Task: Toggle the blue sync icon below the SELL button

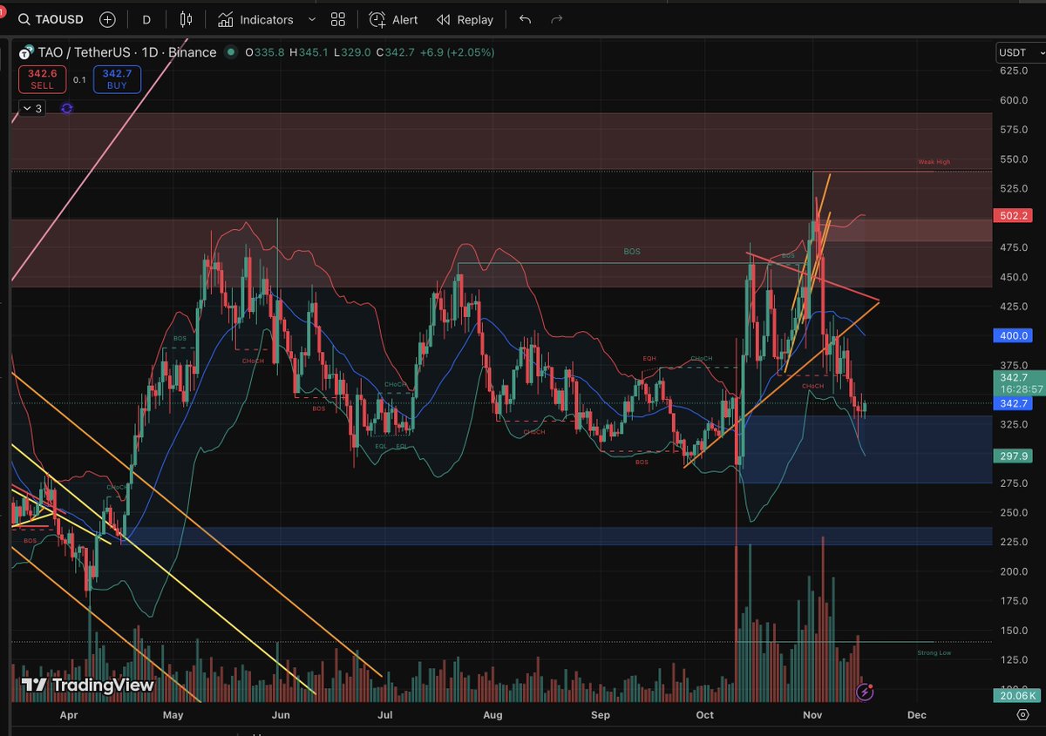Action: tap(65, 108)
